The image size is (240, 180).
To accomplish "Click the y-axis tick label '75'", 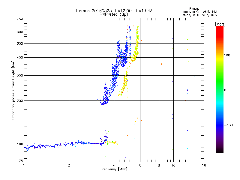I will pos(21,161).
